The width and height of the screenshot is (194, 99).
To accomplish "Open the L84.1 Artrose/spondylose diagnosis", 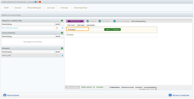I will pos(10,28).
